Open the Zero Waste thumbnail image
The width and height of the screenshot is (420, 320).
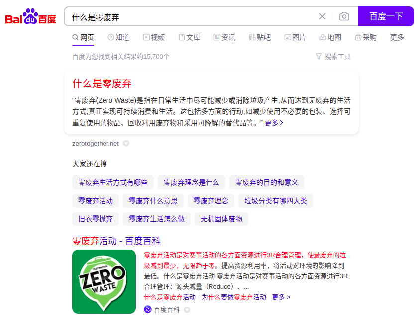(104, 282)
